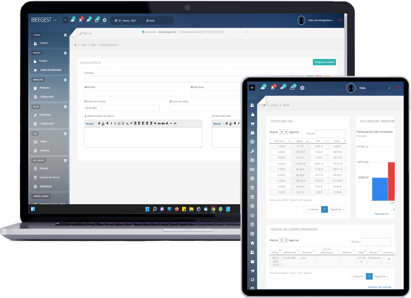The image size is (411, 298).
Task: Click the home icon in laptop breadcrumb
Action: click(76, 45)
